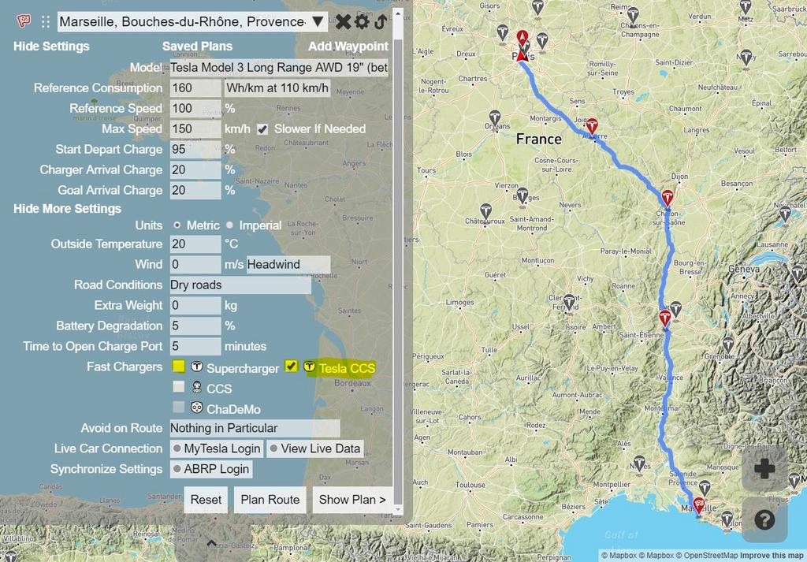Grab the waypoint reorder dots handle

(46, 21)
